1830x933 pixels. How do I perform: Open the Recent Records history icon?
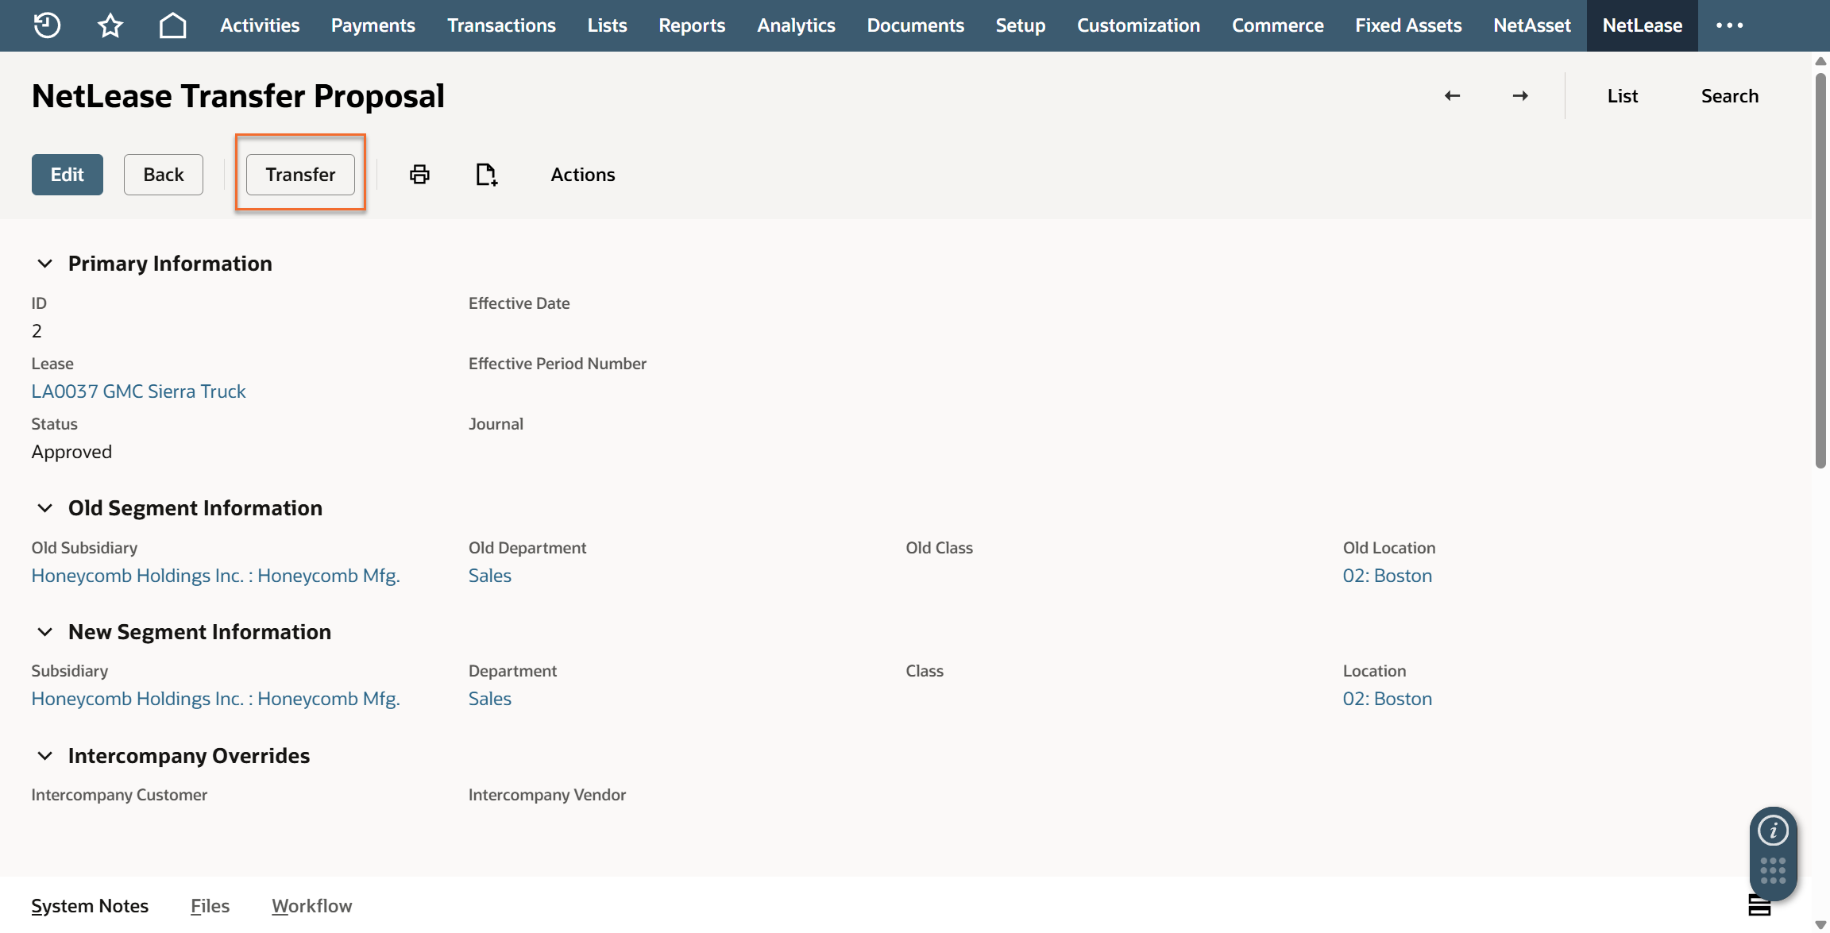(x=47, y=25)
